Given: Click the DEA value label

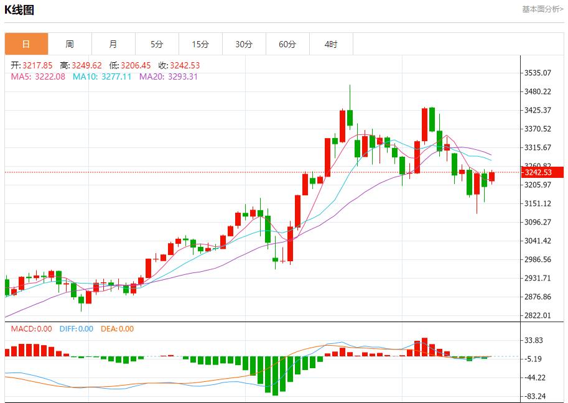Looking at the screenshot, I should (117, 329).
